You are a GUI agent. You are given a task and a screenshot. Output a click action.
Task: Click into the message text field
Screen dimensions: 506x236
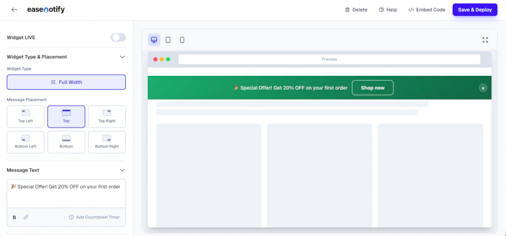66,194
